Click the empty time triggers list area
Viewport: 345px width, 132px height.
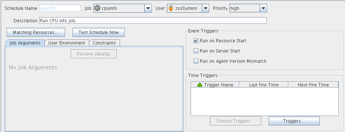point(265,101)
